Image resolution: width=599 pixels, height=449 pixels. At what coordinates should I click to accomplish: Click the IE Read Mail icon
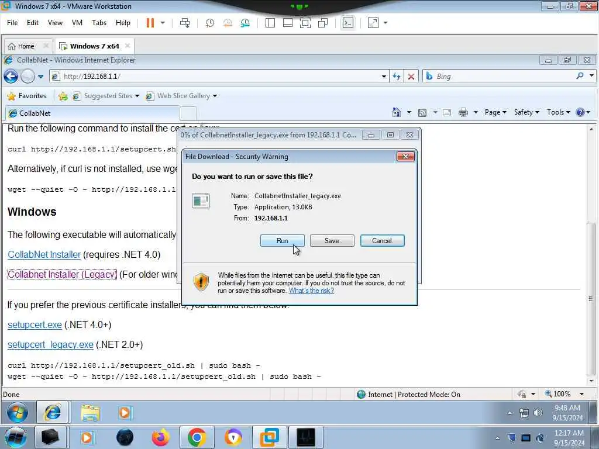(446, 113)
